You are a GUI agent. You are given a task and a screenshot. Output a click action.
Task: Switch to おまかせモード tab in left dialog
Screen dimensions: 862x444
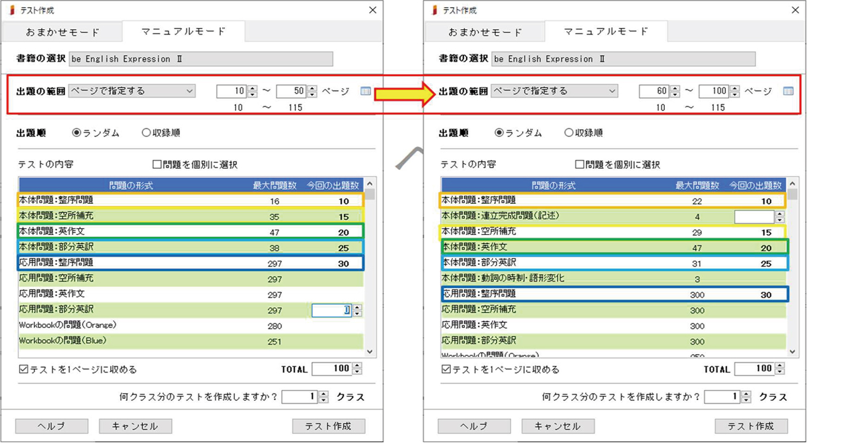pyautogui.click(x=62, y=32)
